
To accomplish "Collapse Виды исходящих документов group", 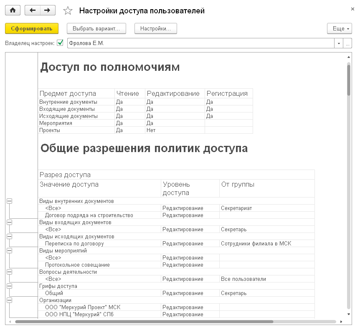I will point(10,237).
